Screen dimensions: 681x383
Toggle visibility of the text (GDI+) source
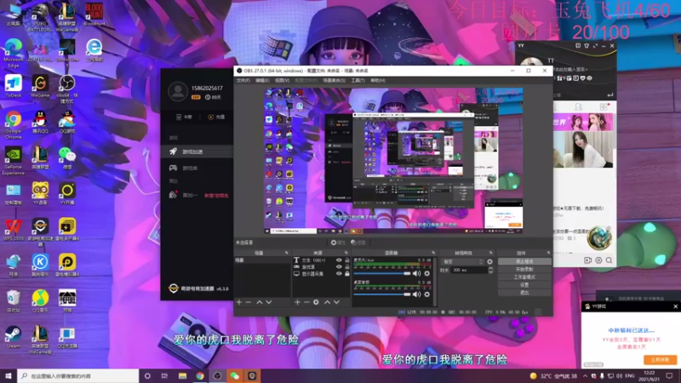click(x=339, y=260)
